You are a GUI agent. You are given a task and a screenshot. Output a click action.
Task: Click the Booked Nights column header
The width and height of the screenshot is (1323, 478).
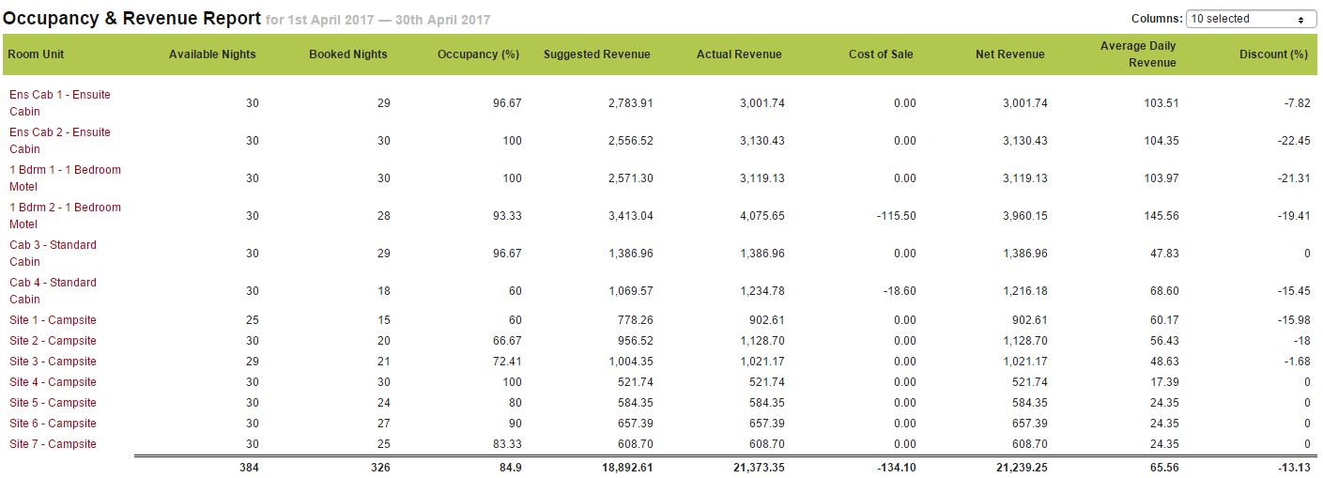(348, 54)
